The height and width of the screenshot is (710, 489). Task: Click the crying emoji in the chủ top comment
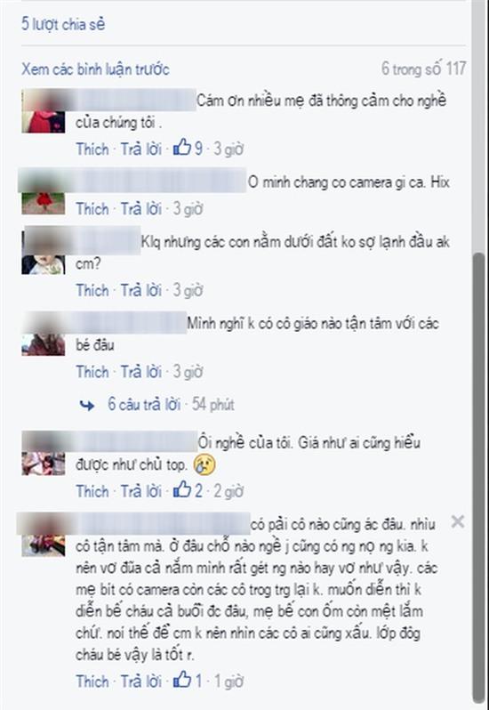point(204,465)
